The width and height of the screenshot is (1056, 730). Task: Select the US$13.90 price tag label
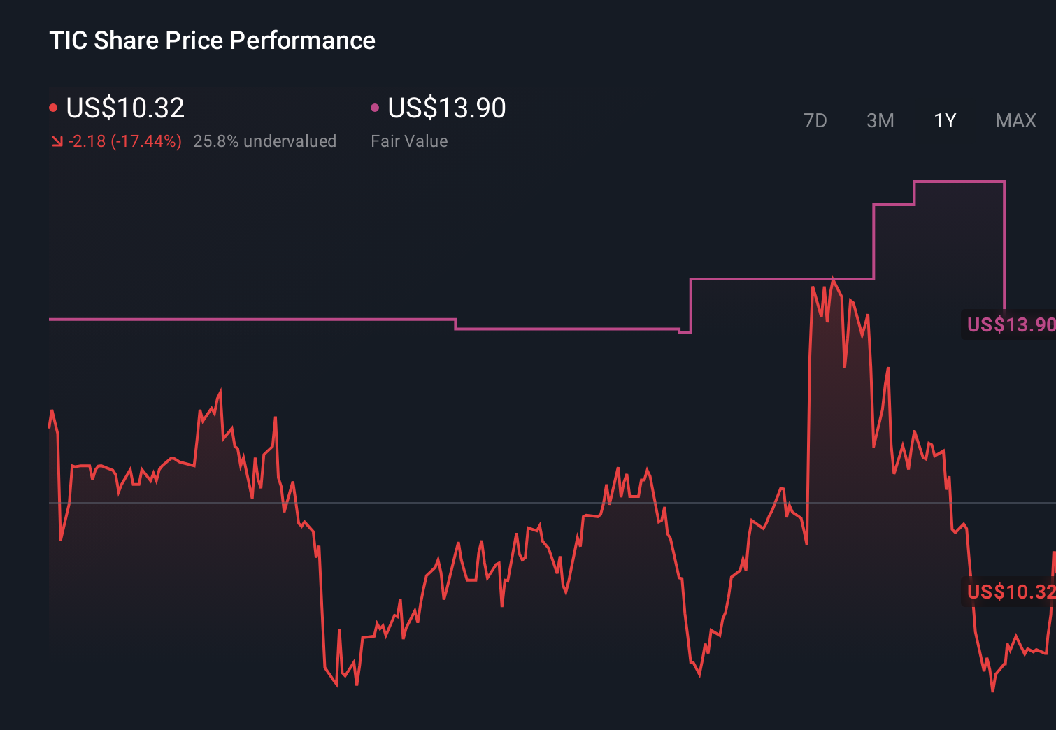pos(1009,324)
